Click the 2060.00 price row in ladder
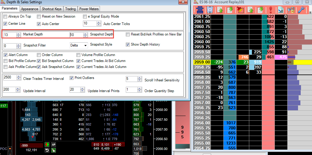 click(202, 42)
